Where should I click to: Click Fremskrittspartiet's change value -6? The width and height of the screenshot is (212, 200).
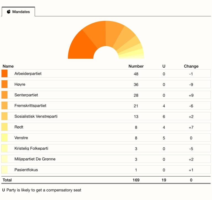[191, 106]
